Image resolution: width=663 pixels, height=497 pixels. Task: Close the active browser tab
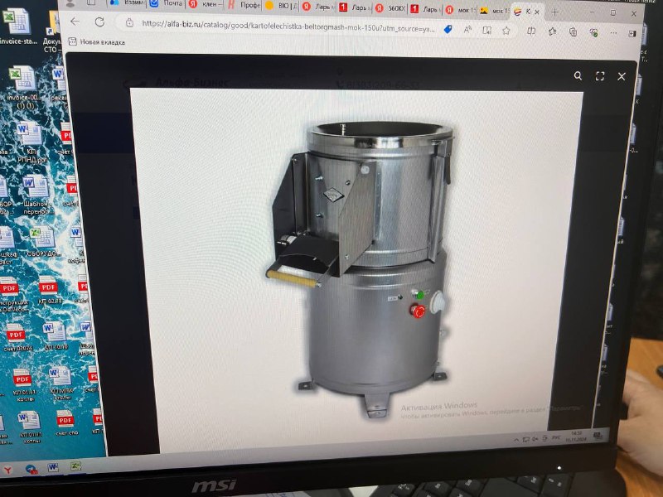[x=537, y=12]
